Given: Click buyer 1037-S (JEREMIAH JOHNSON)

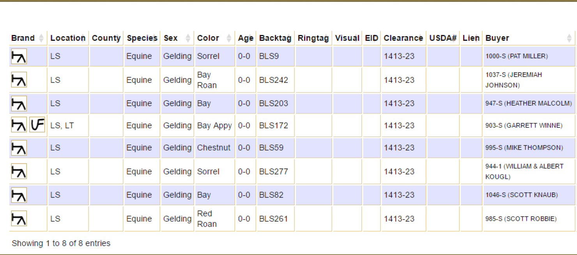Looking at the screenshot, I should tap(513, 80).
